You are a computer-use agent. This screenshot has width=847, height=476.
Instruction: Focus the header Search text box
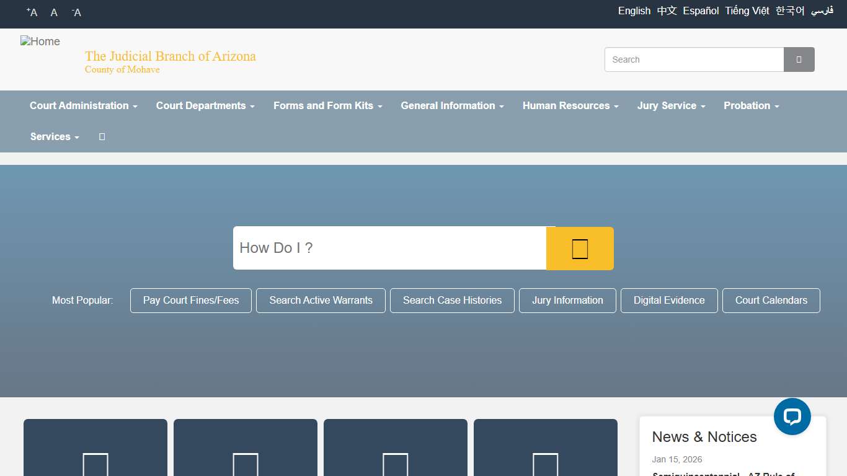pos(694,59)
